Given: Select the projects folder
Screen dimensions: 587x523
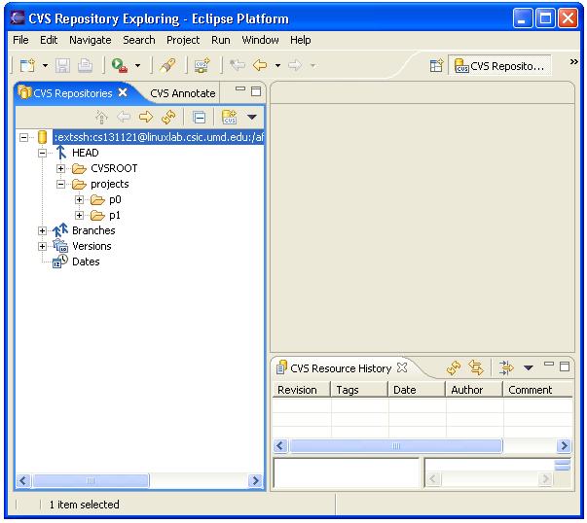Looking at the screenshot, I should (x=110, y=185).
